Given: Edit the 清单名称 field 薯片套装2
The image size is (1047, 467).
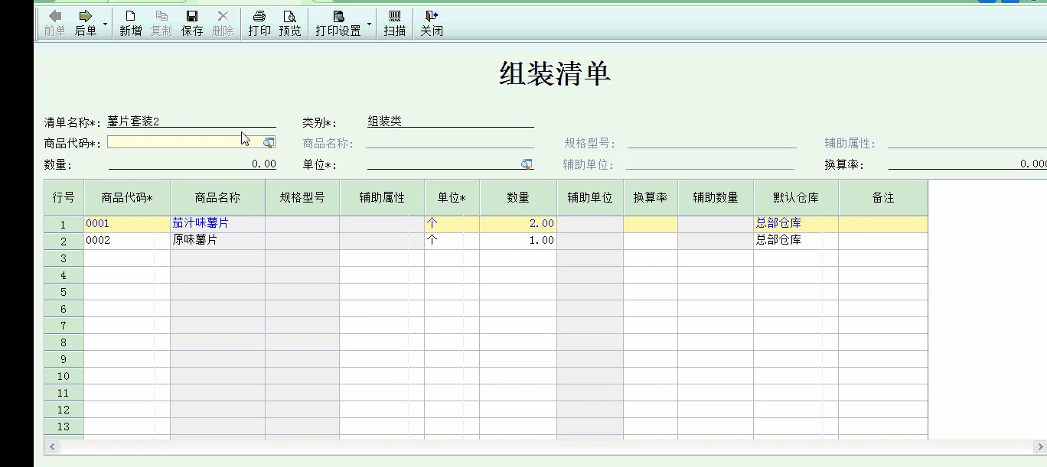Looking at the screenshot, I should point(191,121).
